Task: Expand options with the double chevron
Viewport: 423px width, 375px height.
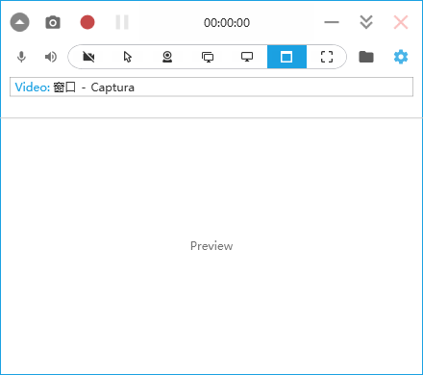Action: tap(366, 22)
